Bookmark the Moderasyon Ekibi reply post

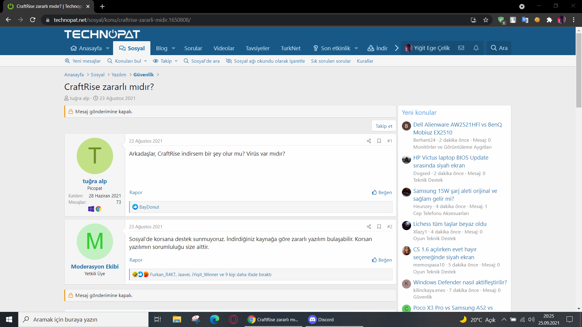point(379,226)
